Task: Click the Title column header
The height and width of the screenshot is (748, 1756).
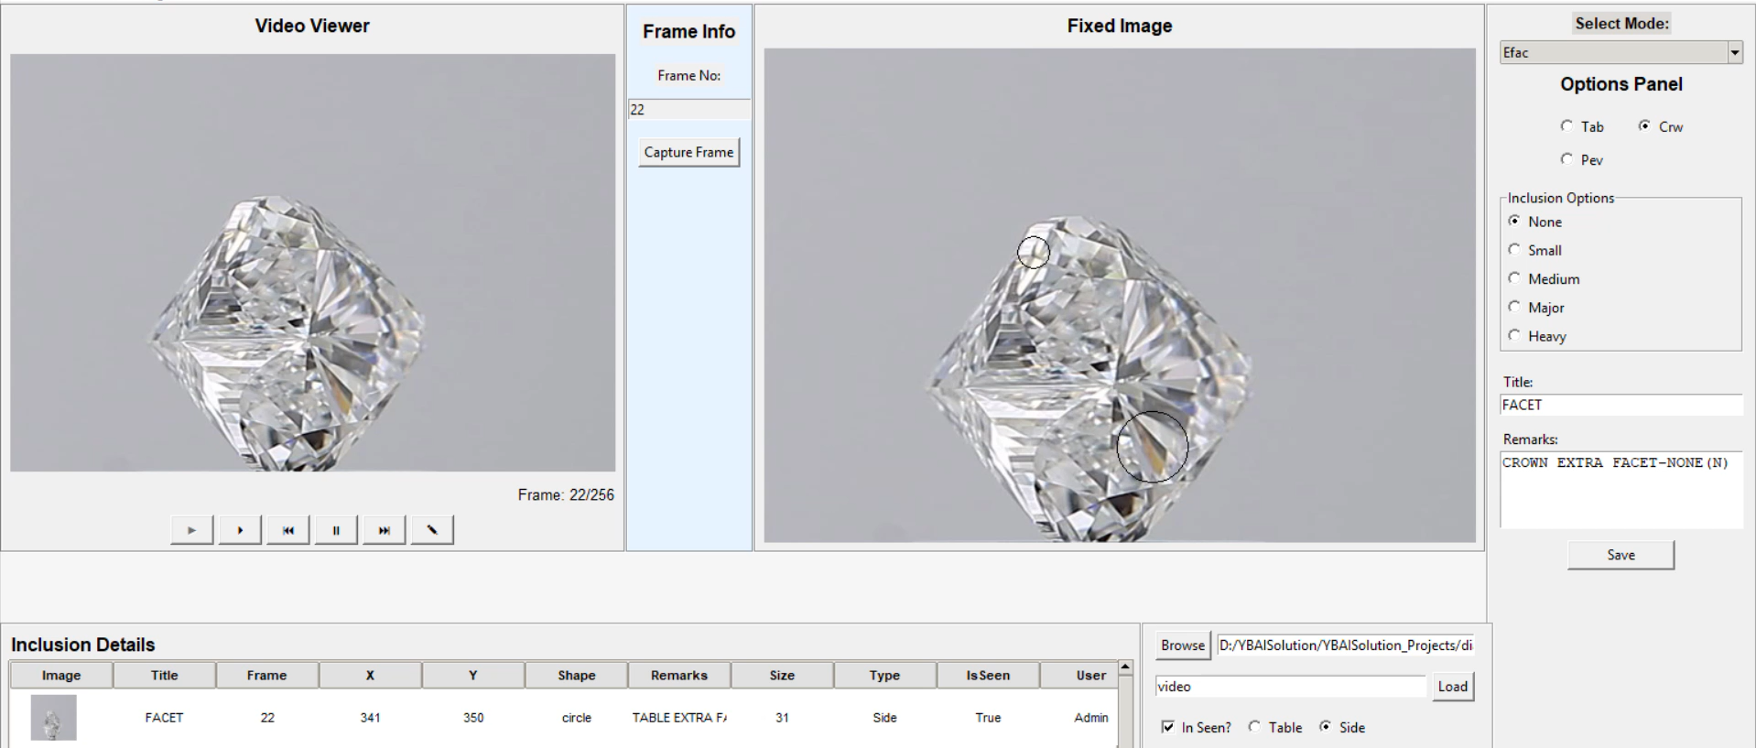Action: click(165, 676)
